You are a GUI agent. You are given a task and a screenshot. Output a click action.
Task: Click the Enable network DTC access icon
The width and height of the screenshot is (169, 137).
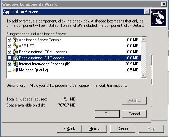pos(15,58)
